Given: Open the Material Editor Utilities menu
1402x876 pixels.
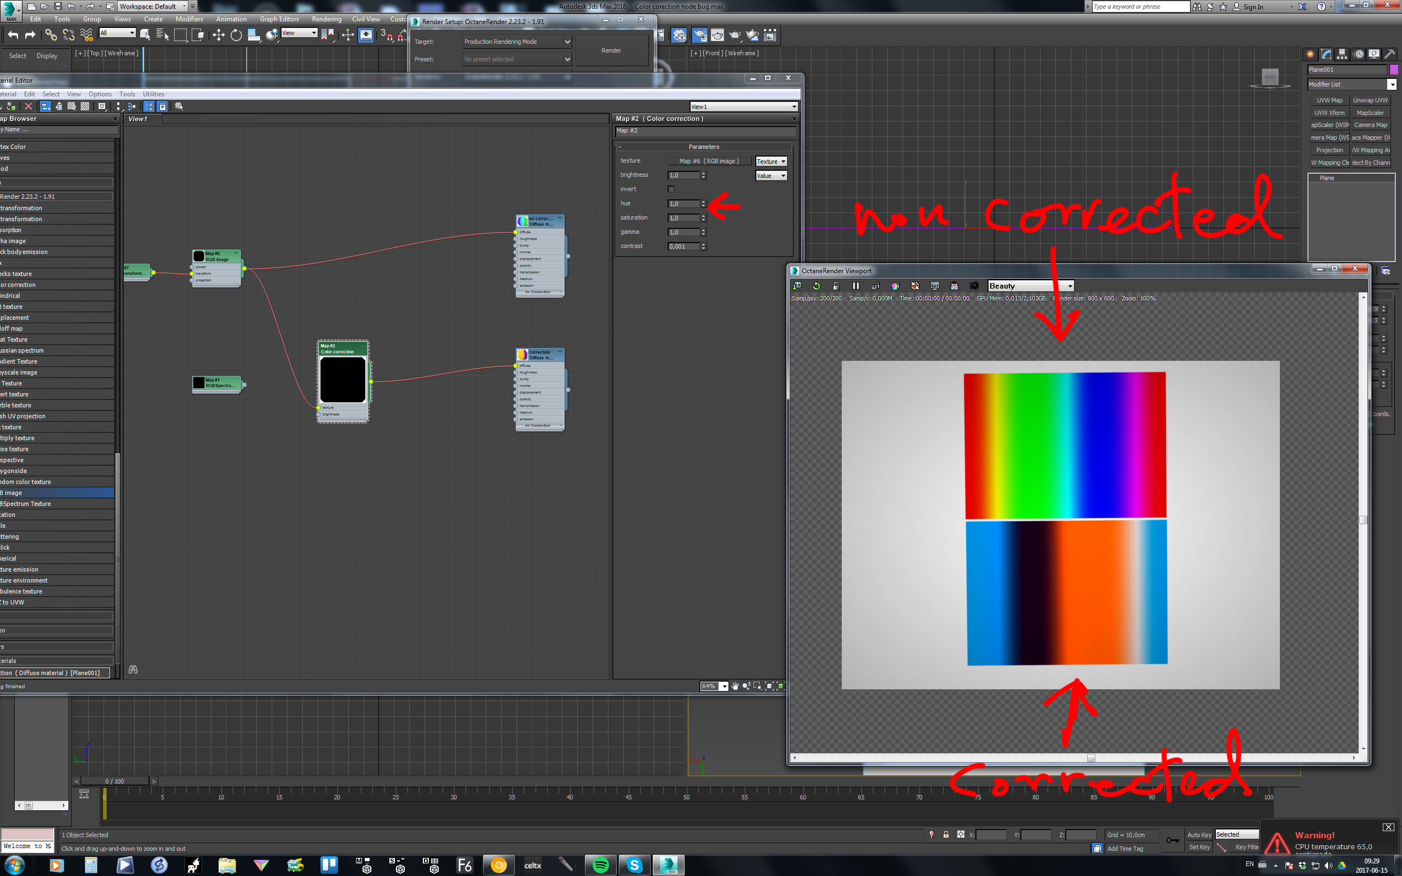Looking at the screenshot, I should 153,94.
